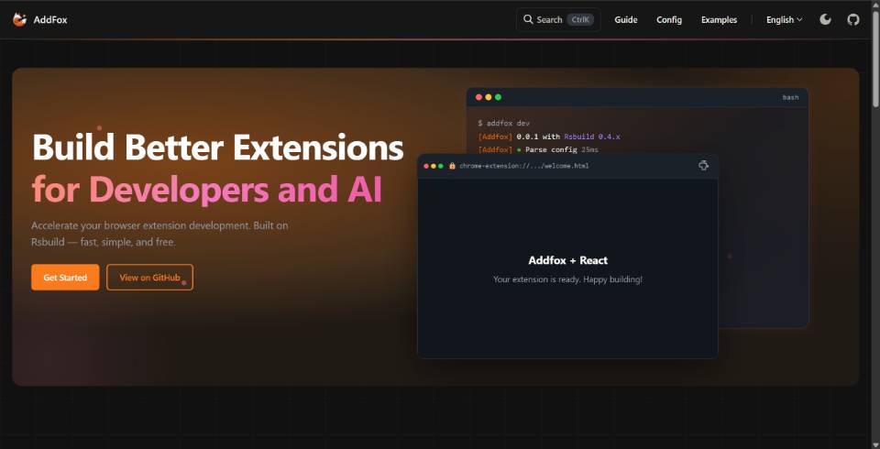
Task: Click the lock icon beside chrome-extension URL
Action: tap(452, 166)
